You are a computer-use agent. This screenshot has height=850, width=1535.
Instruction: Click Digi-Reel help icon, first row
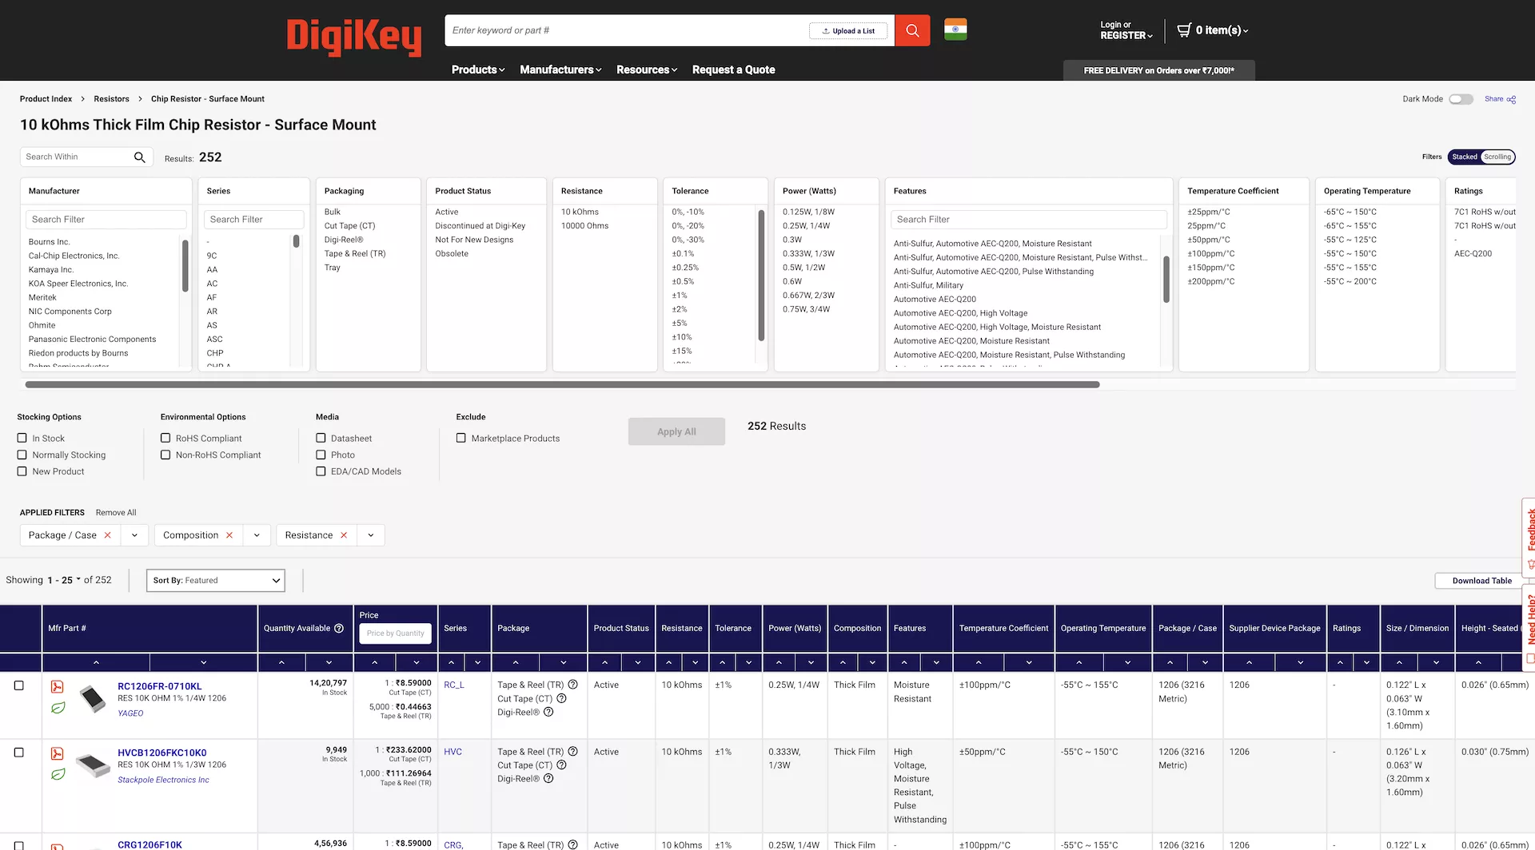pyautogui.click(x=548, y=713)
